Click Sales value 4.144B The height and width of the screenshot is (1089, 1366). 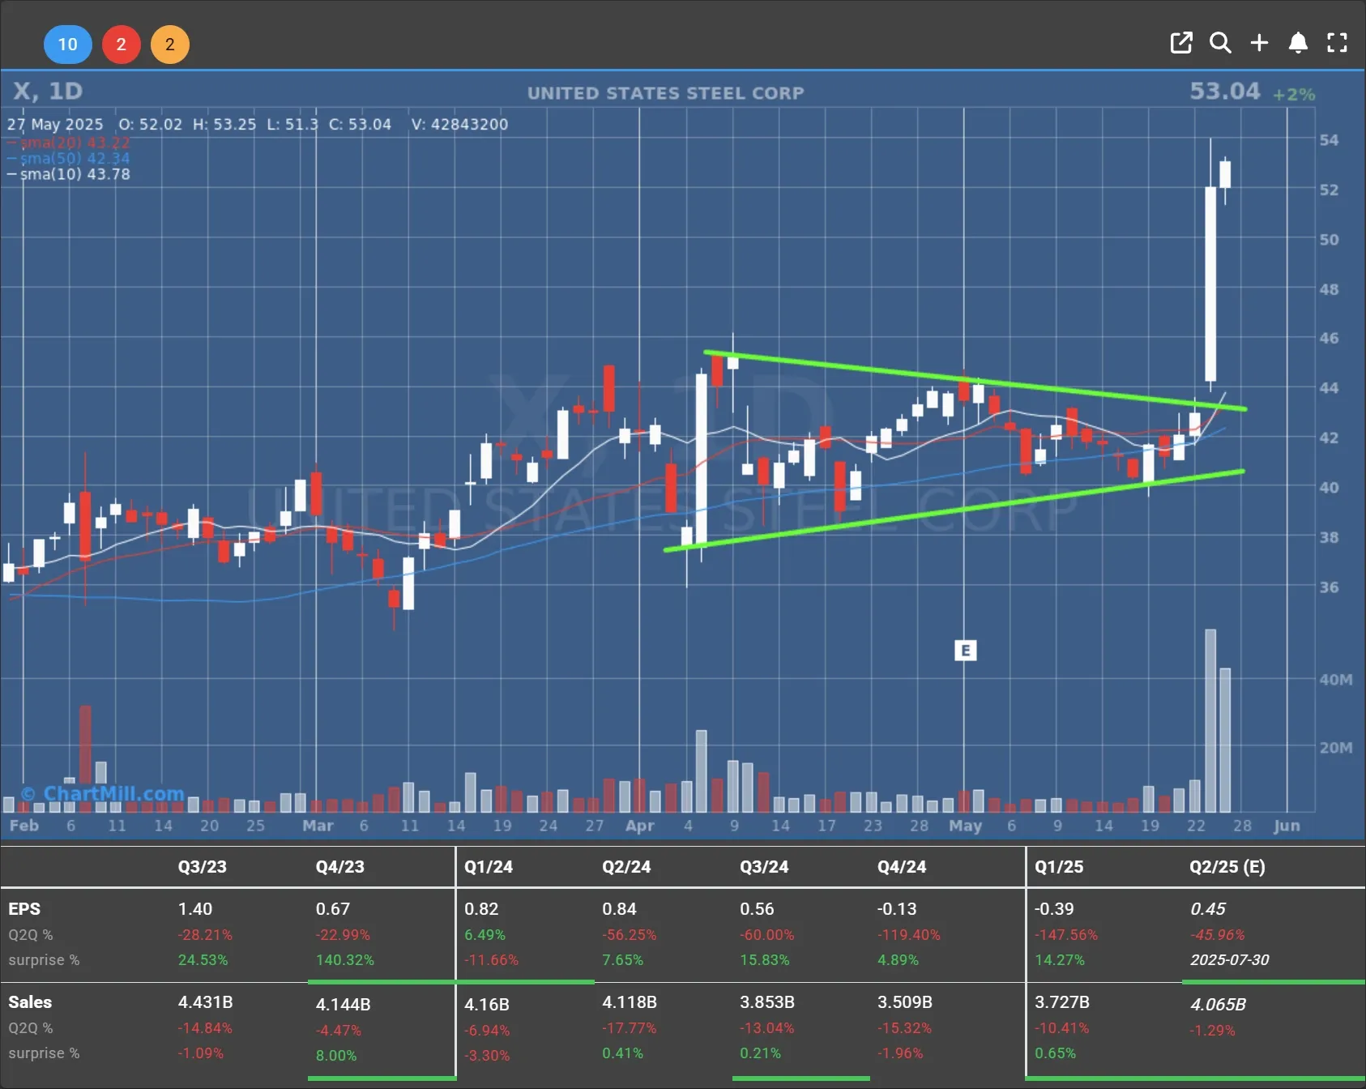click(x=344, y=1005)
